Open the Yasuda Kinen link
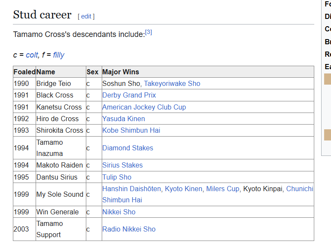 click(124, 119)
